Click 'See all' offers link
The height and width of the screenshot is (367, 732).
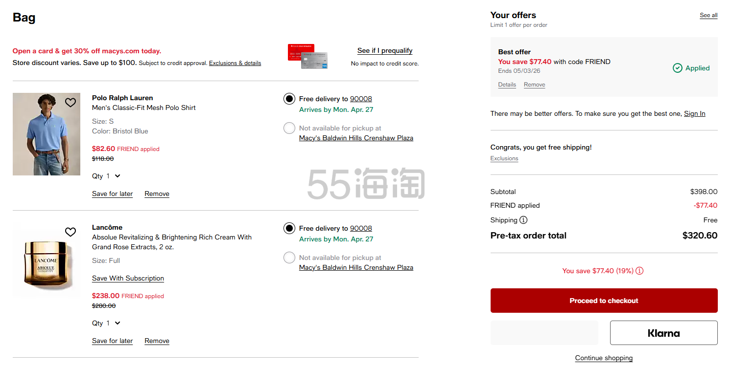coord(708,15)
